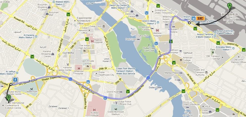Viewport: 246px width, 117px height.
Task: Click the Karama Shopping Centre bag icon
Action: pyautogui.click(x=53, y=54)
